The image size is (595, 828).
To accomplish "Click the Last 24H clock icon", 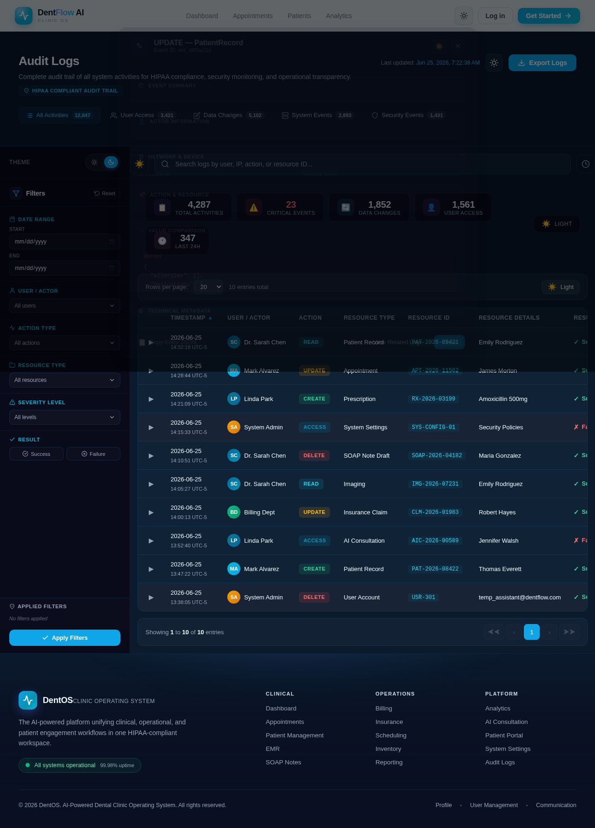I will click(x=162, y=241).
